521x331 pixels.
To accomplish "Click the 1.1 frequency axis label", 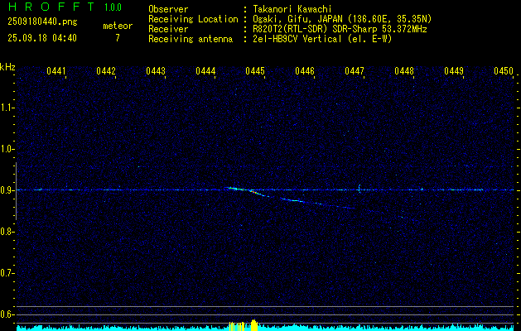I will click(7, 107).
